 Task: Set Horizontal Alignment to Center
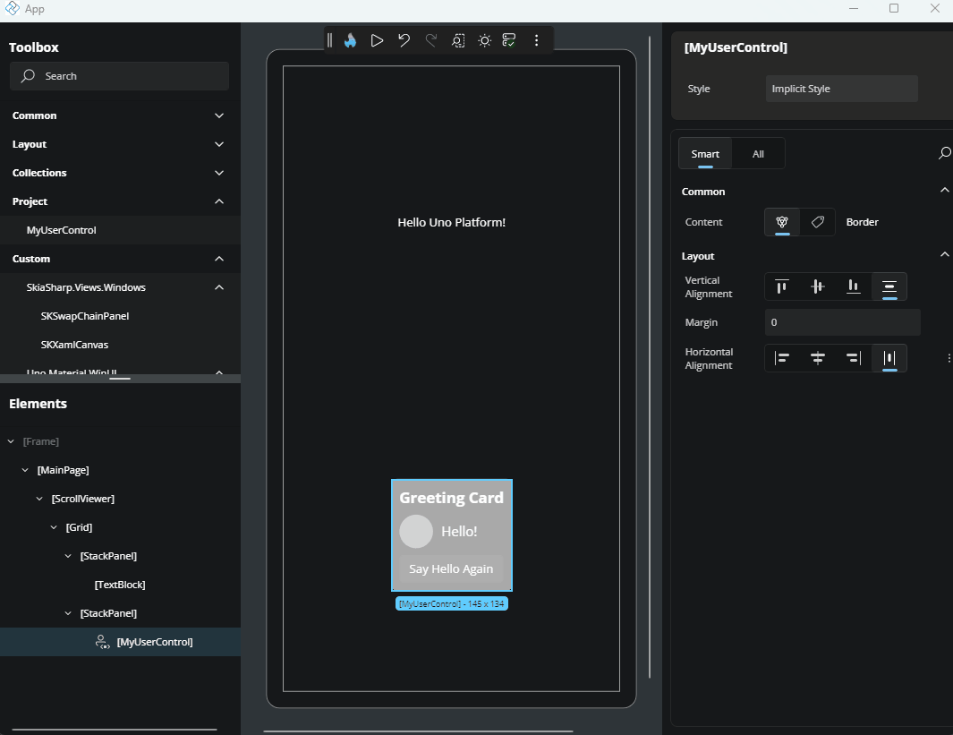(817, 357)
